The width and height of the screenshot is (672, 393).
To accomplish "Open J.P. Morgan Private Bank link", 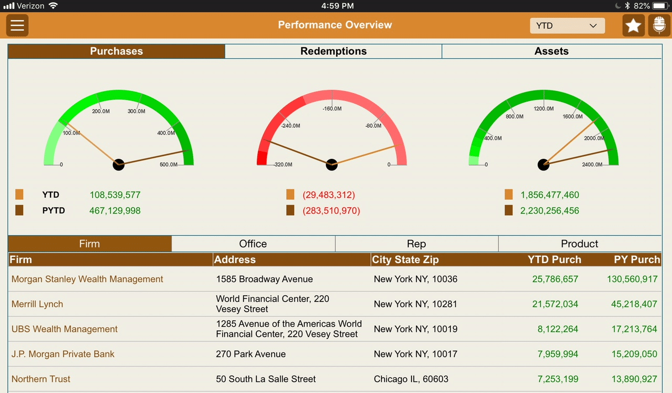I will (x=63, y=354).
